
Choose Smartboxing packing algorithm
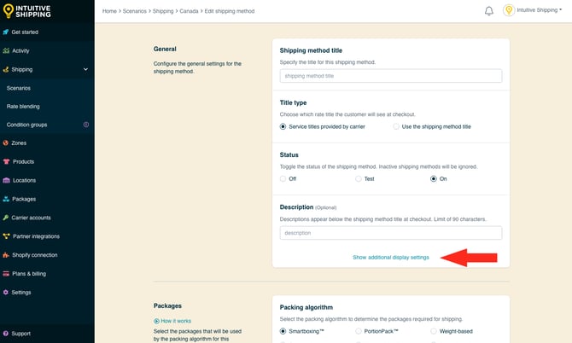[283, 331]
